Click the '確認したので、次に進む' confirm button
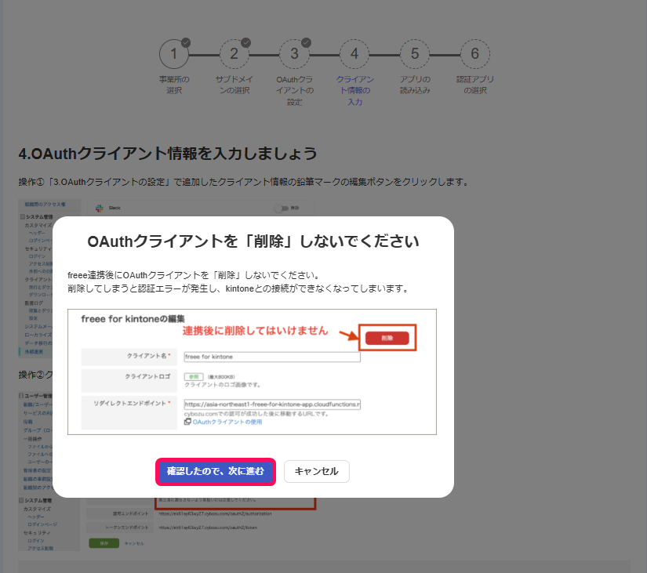Screen dimensions: 647x573 point(216,471)
